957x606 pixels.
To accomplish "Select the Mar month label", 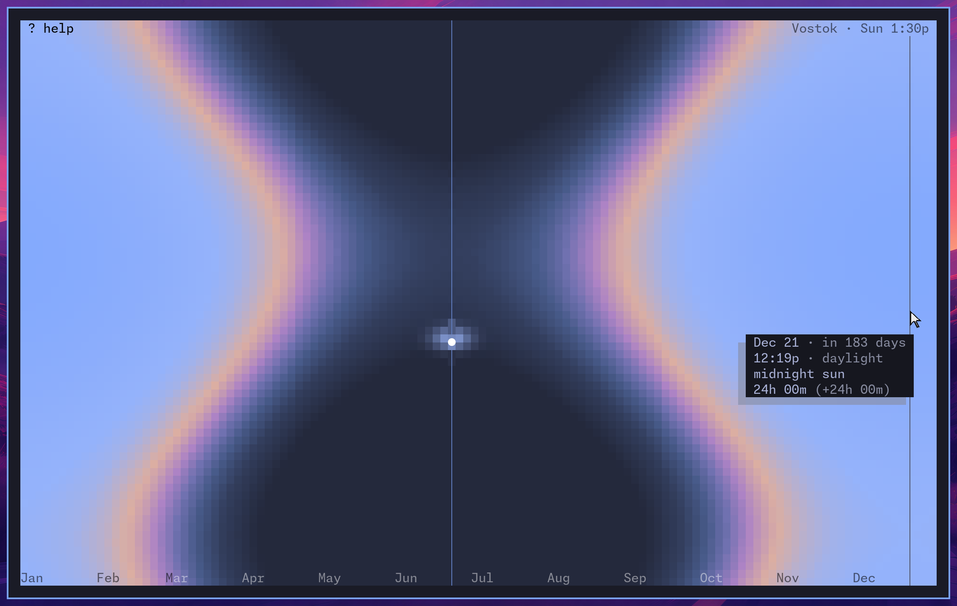I will click(177, 578).
